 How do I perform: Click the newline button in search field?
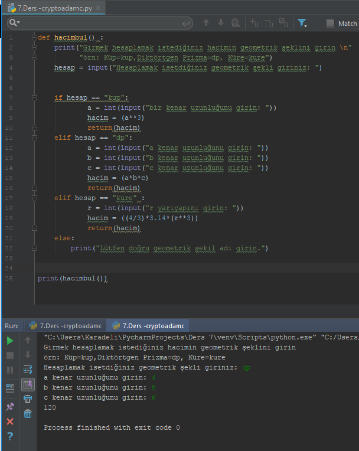187,23
